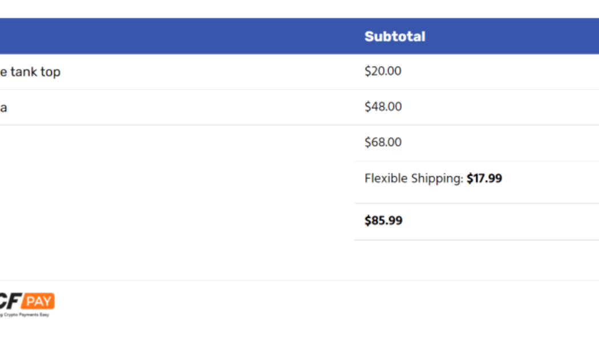Click the empty cell left of $85.99
The width and height of the screenshot is (599, 342).
(171, 221)
